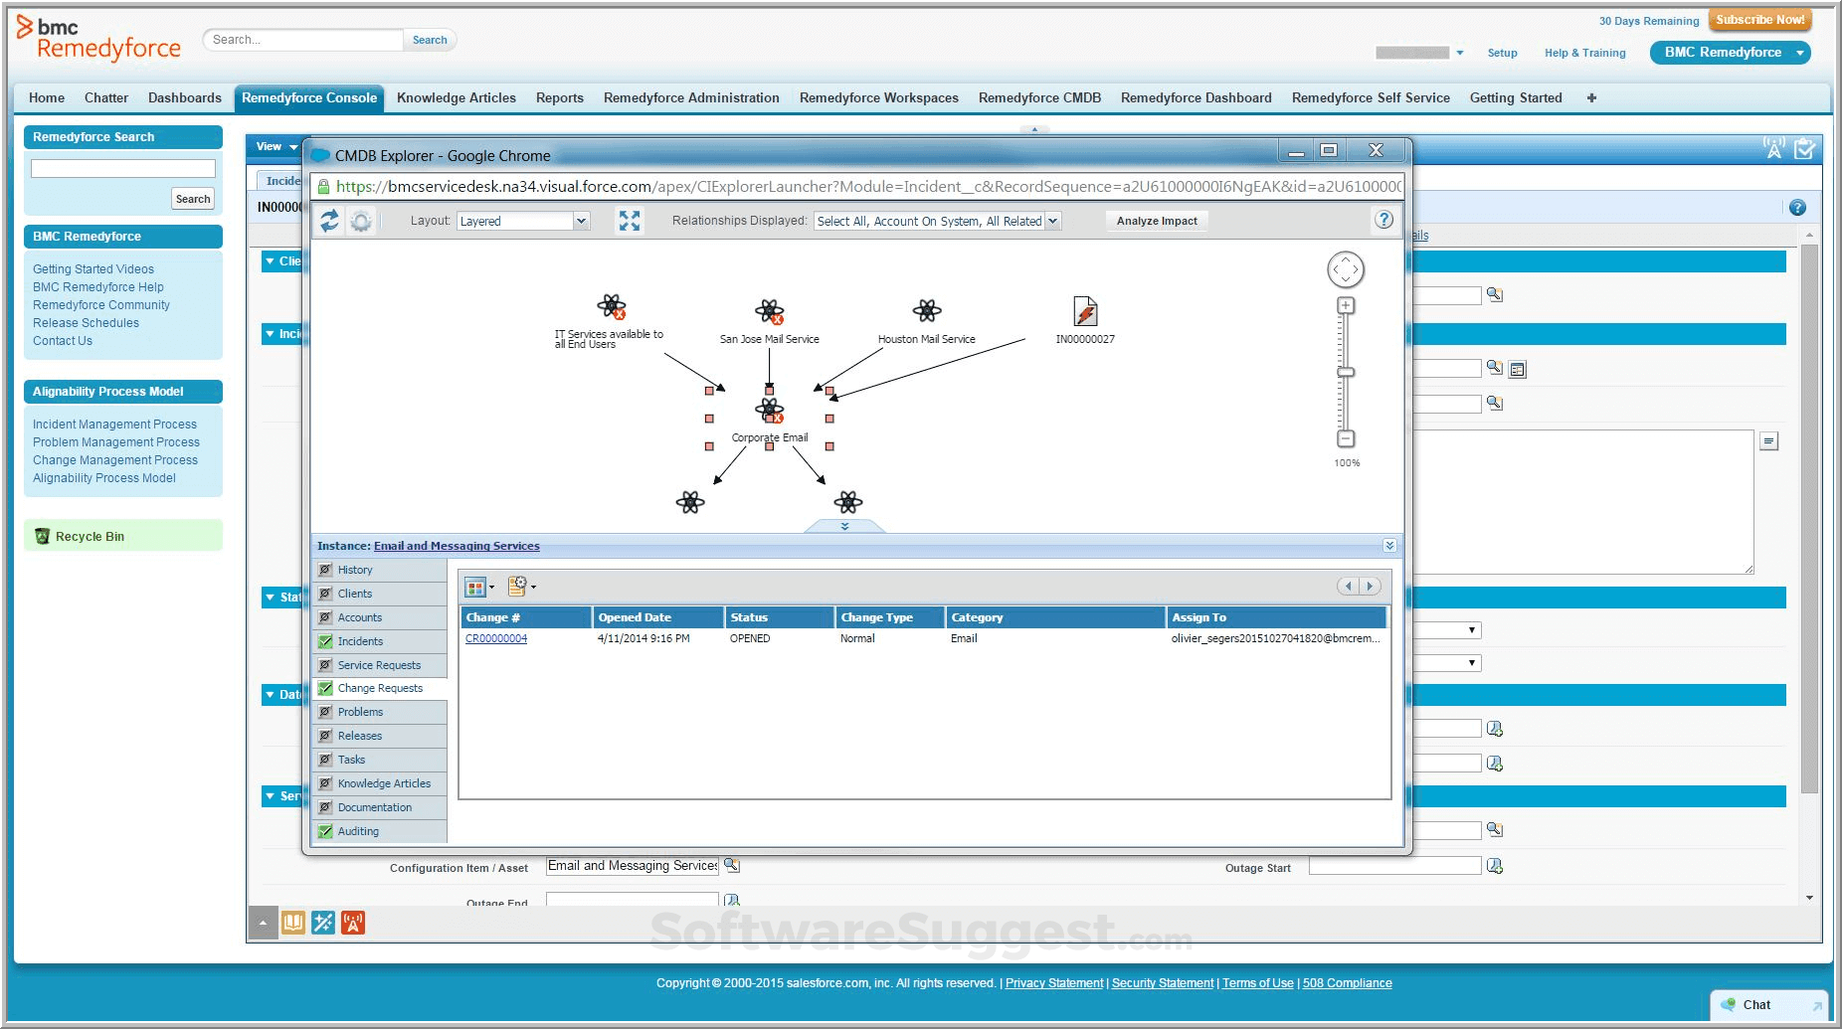The height and width of the screenshot is (1029, 1842).
Task: Click the Search button in Remedyforce Search
Action: pyautogui.click(x=193, y=199)
